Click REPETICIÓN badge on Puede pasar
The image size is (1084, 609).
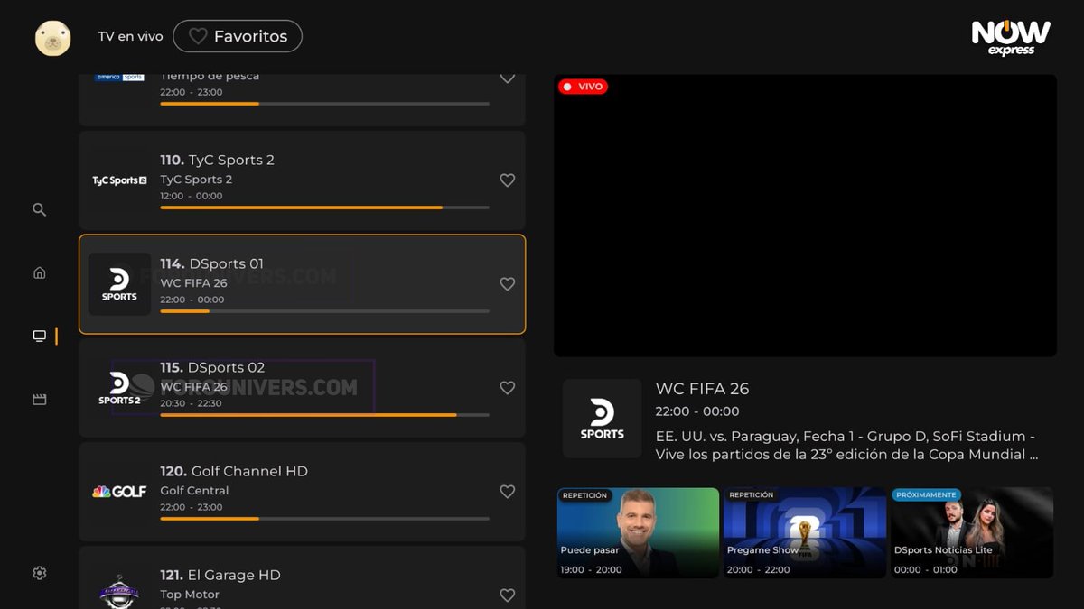coord(585,495)
